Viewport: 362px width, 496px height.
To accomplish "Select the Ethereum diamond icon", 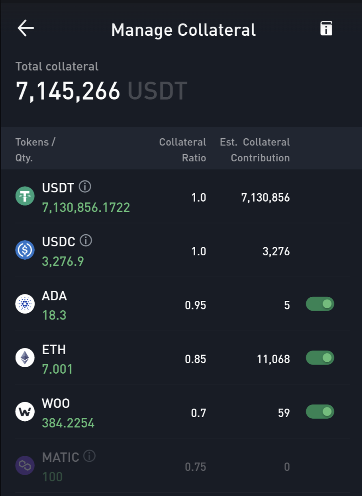I will pyautogui.click(x=25, y=358).
